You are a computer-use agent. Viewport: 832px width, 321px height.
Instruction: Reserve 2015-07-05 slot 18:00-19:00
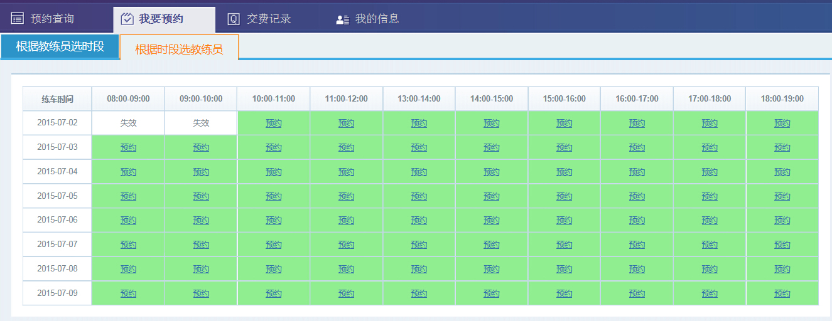pyautogui.click(x=782, y=196)
